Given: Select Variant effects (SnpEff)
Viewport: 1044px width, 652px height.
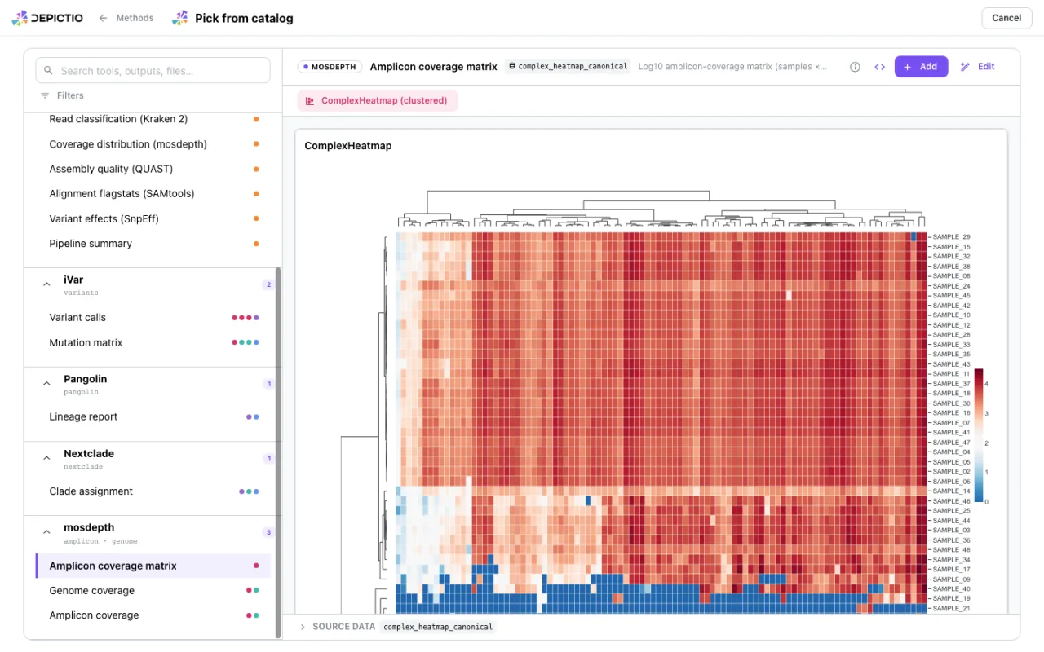Looking at the screenshot, I should click(x=153, y=218).
